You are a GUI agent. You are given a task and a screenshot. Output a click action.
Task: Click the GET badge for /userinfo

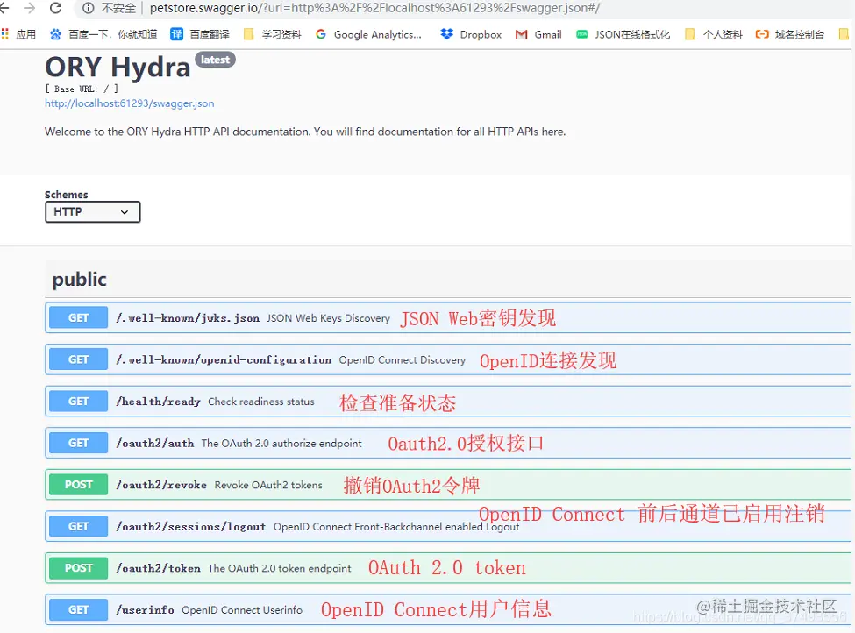point(79,609)
